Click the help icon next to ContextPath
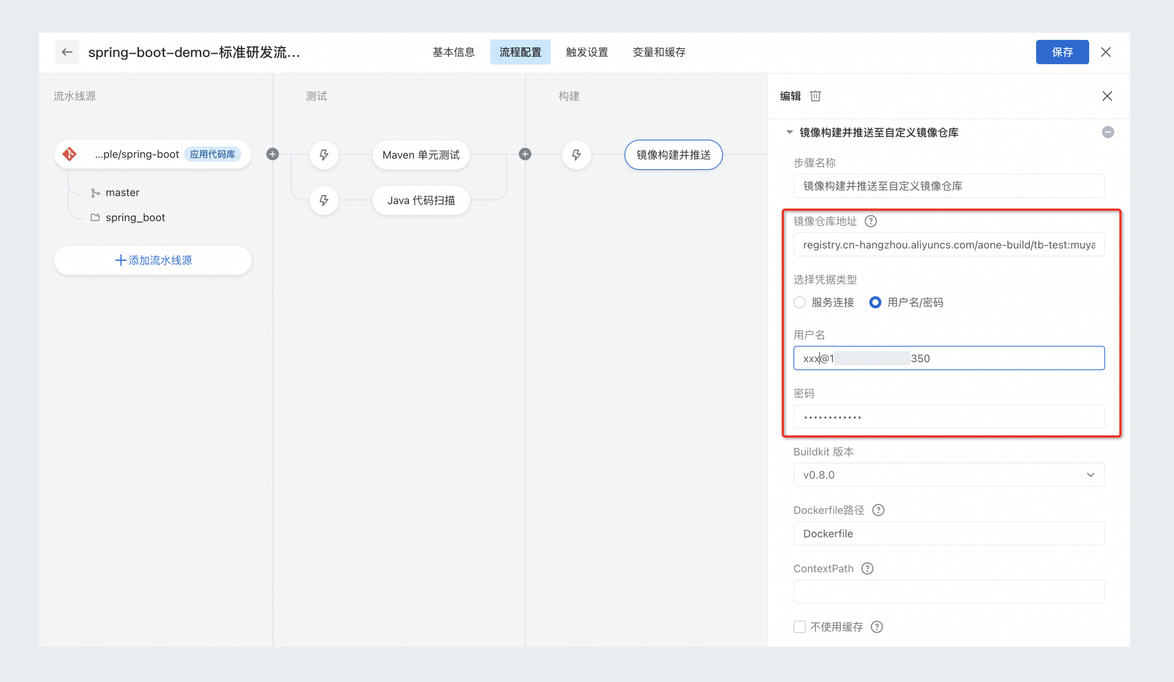This screenshot has width=1174, height=682. [867, 568]
